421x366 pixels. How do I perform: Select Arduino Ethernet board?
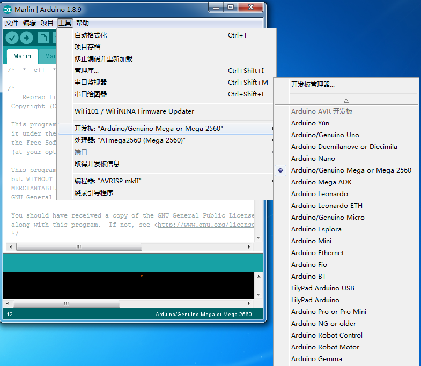tap(346, 253)
